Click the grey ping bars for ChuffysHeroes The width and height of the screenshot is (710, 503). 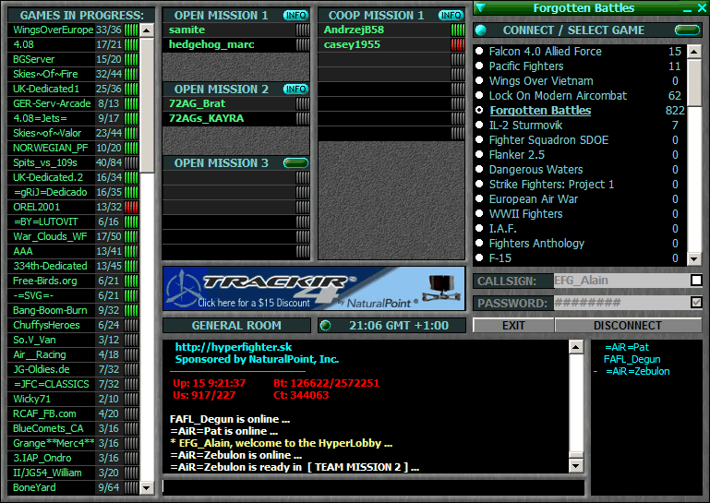(131, 325)
